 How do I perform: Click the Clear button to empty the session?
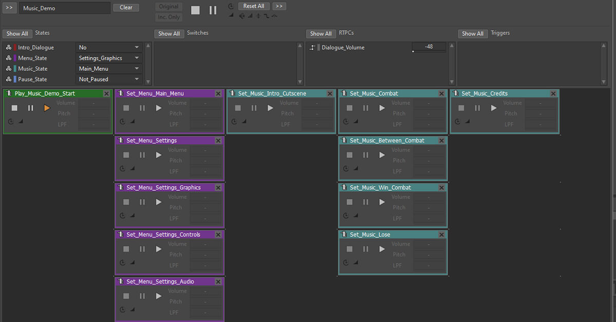tap(126, 7)
